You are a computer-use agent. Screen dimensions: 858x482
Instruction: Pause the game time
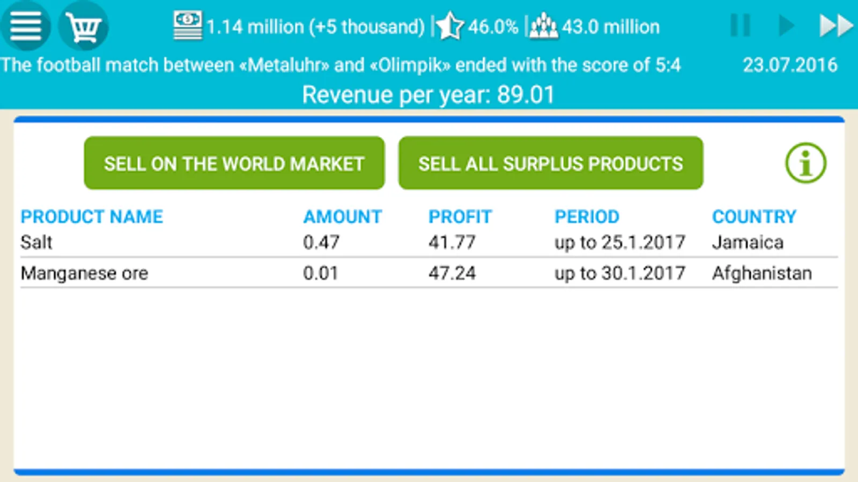tap(740, 25)
